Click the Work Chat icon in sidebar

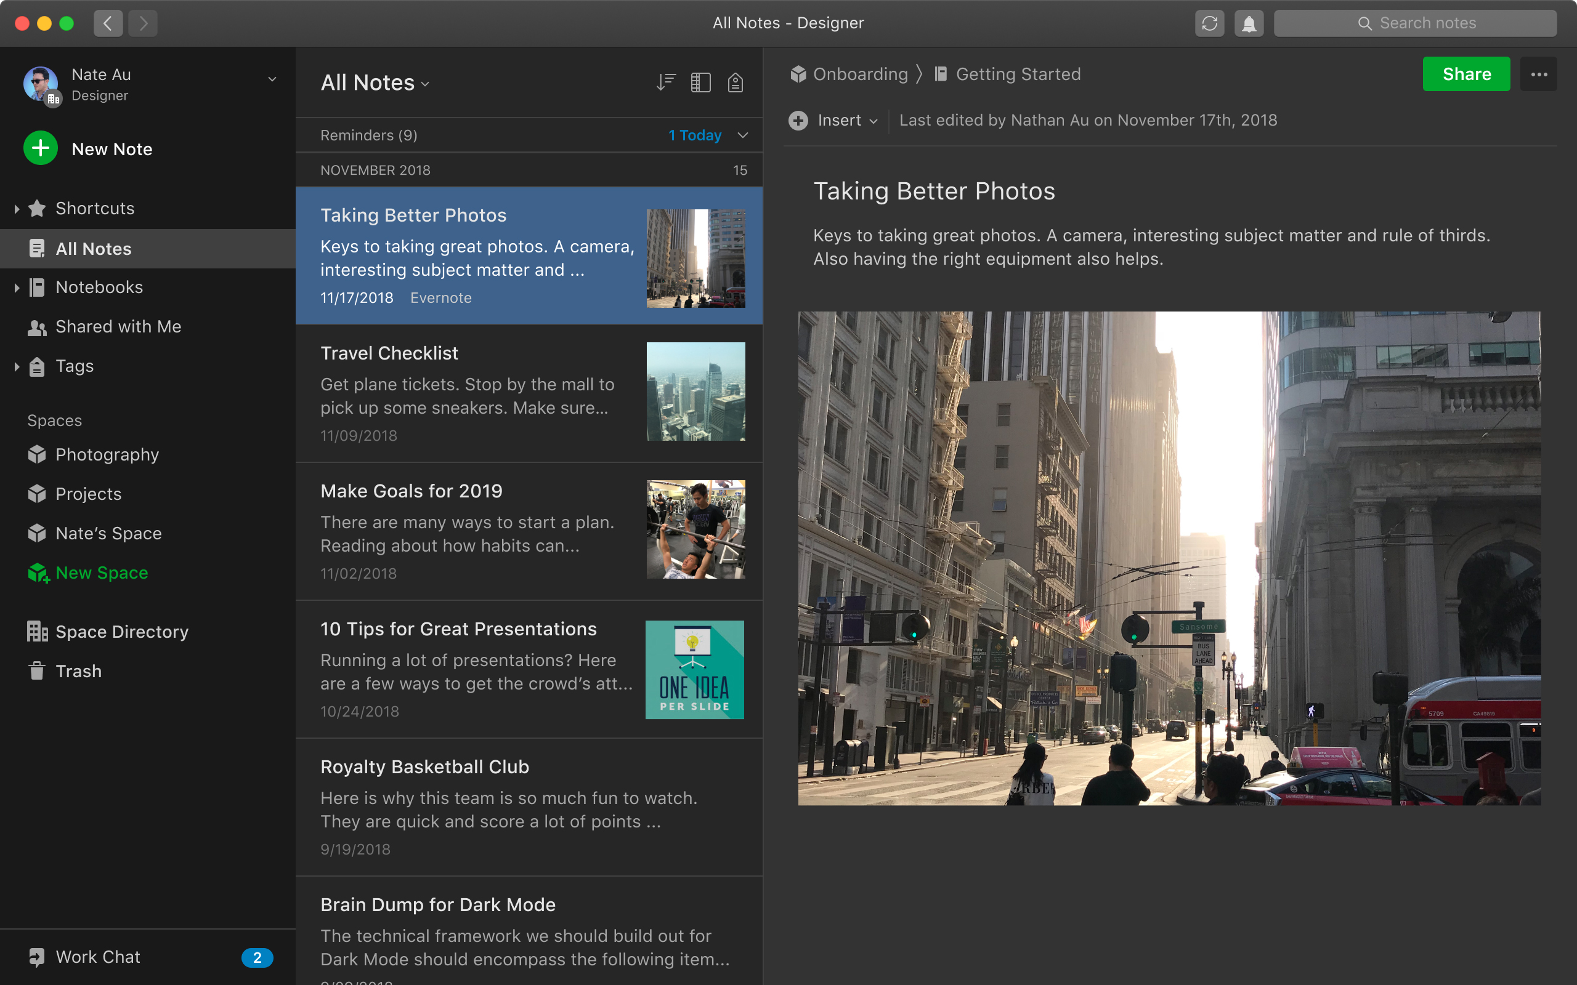pyautogui.click(x=36, y=957)
